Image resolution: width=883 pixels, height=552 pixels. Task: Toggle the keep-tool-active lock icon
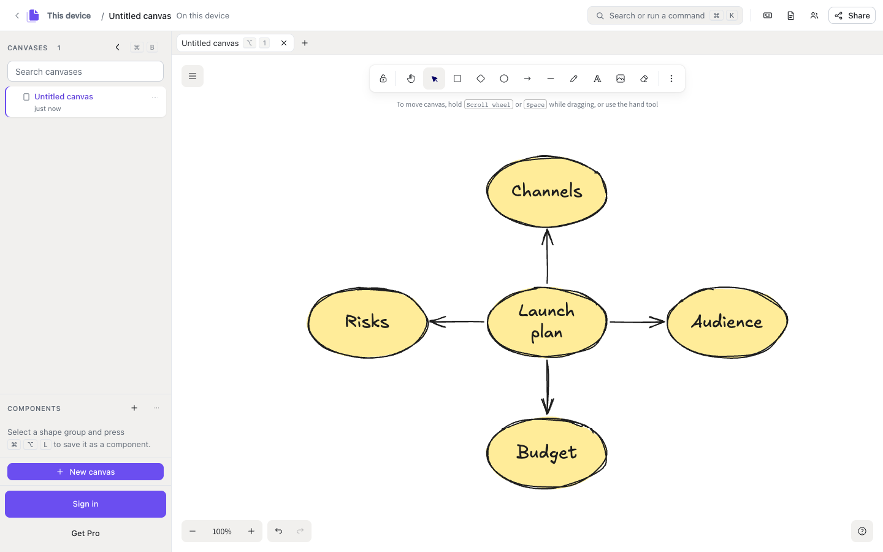pos(383,79)
